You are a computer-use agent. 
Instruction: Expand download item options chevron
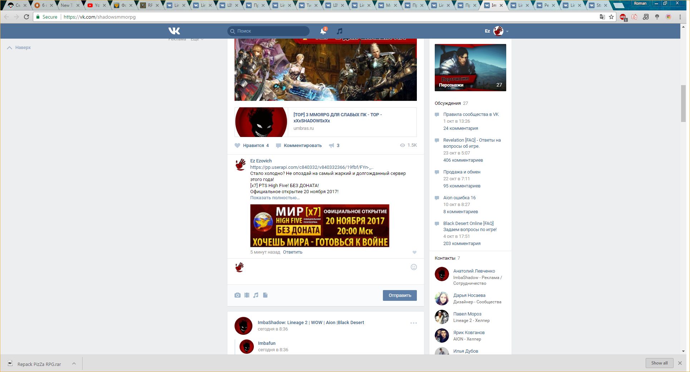[x=74, y=363]
